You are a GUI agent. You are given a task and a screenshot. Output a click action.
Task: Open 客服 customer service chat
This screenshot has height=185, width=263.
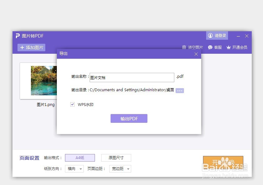(x=215, y=47)
